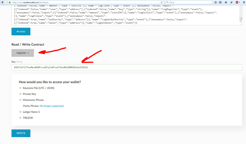Select the TREZOR option
This screenshot has height=144, width=246.
coord(20,118)
